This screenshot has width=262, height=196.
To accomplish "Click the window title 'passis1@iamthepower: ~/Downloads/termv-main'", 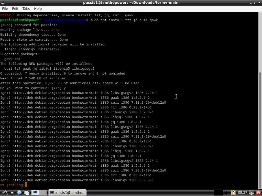I will pyautogui.click(x=131, y=3).
